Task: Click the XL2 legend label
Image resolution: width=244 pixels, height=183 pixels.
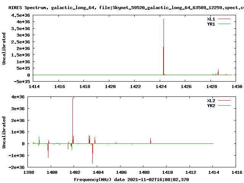Action: [211, 101]
